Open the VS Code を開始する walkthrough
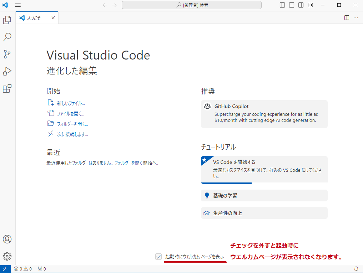Screen dimensions: 363x273 (x=264, y=170)
